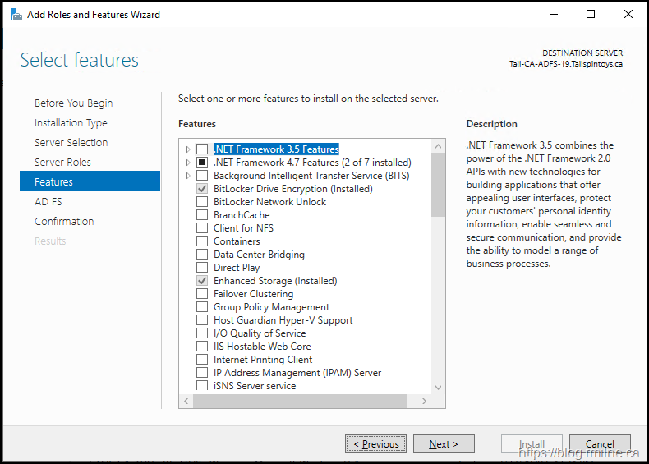Go to the Server Roles step
Image resolution: width=649 pixels, height=464 pixels.
point(62,162)
